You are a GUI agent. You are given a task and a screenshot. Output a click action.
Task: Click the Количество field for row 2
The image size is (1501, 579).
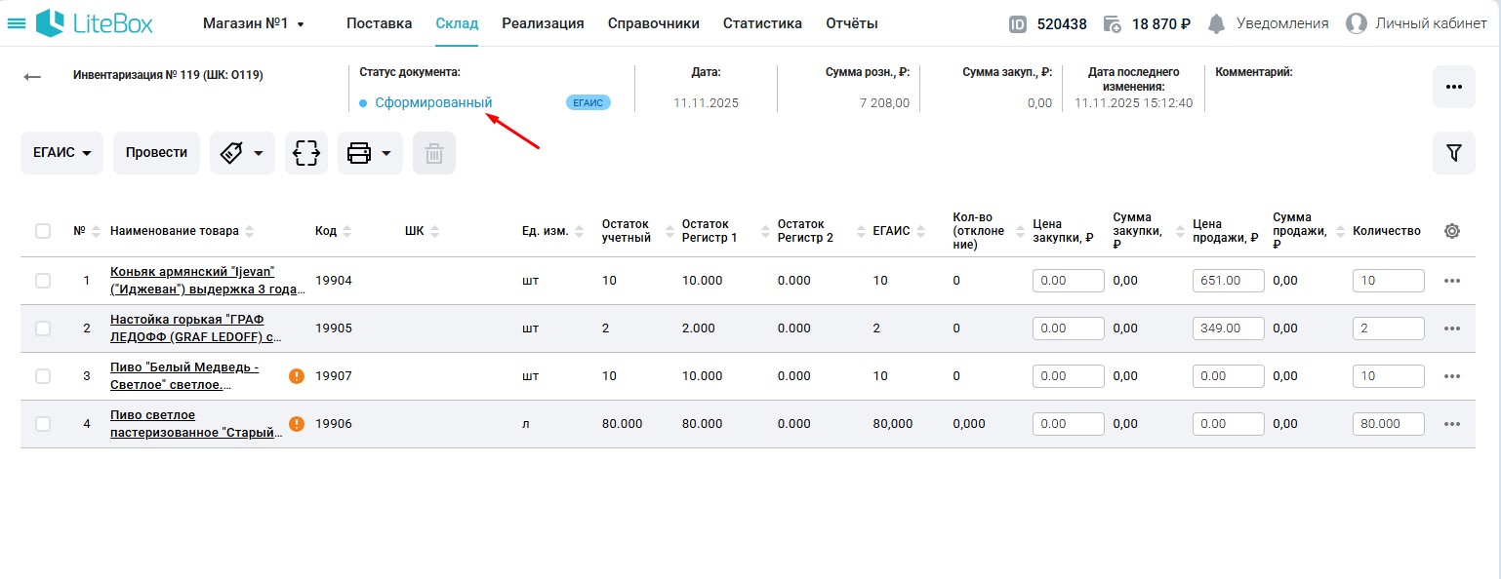(1388, 328)
